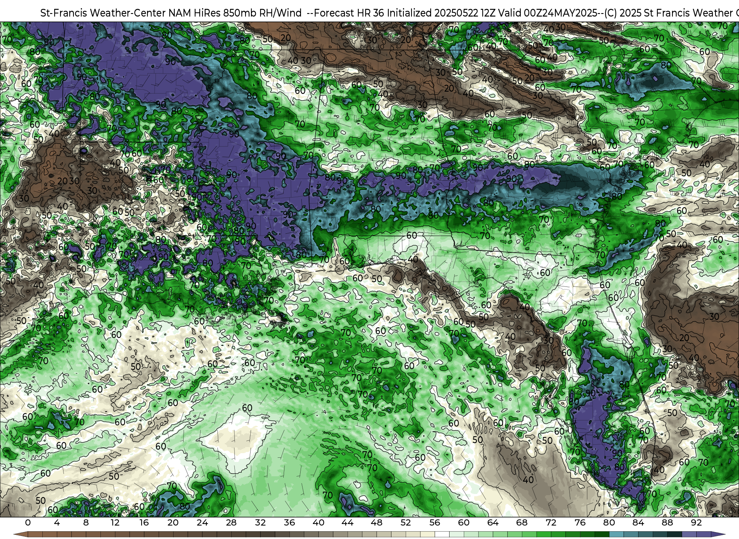The image size is (739, 539).
Task: Click the "(C) 2025 St Francis Weather" copyright text
Action: click(668, 13)
